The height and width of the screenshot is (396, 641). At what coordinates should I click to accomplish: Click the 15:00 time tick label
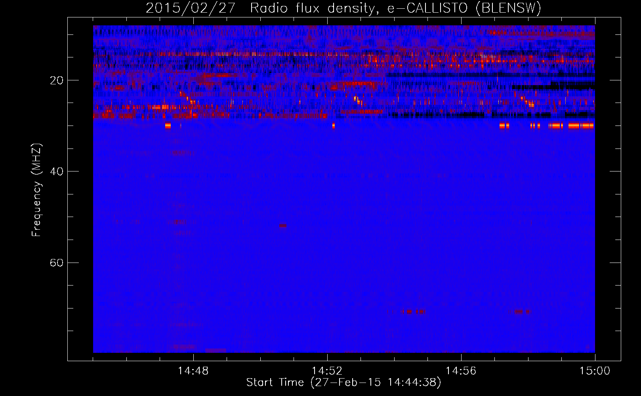(595, 371)
